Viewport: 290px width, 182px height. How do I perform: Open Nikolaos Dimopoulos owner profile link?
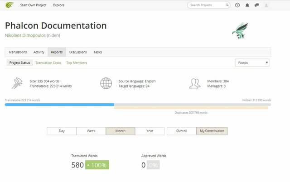tap(25, 35)
